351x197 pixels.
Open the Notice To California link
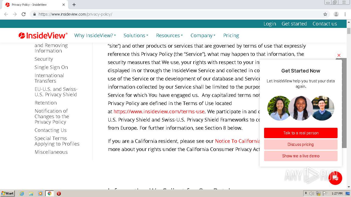(237, 141)
